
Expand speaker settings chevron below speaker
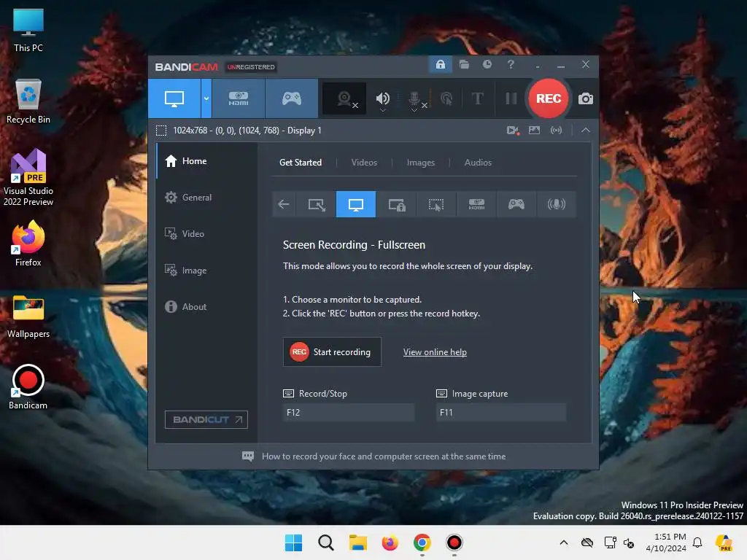point(382,111)
